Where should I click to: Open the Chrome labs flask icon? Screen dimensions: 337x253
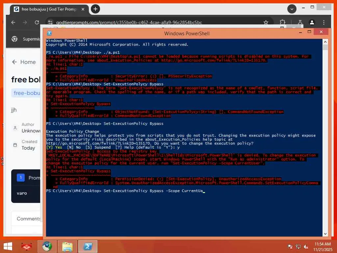tap(300, 22)
